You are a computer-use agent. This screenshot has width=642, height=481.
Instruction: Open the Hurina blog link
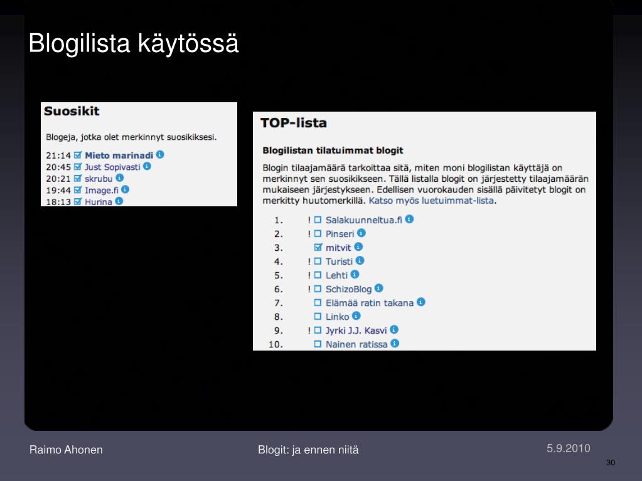click(99, 202)
